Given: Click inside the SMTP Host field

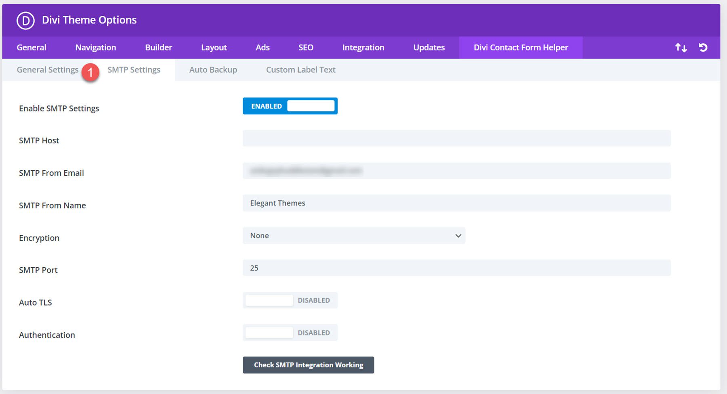Looking at the screenshot, I should [x=456, y=138].
